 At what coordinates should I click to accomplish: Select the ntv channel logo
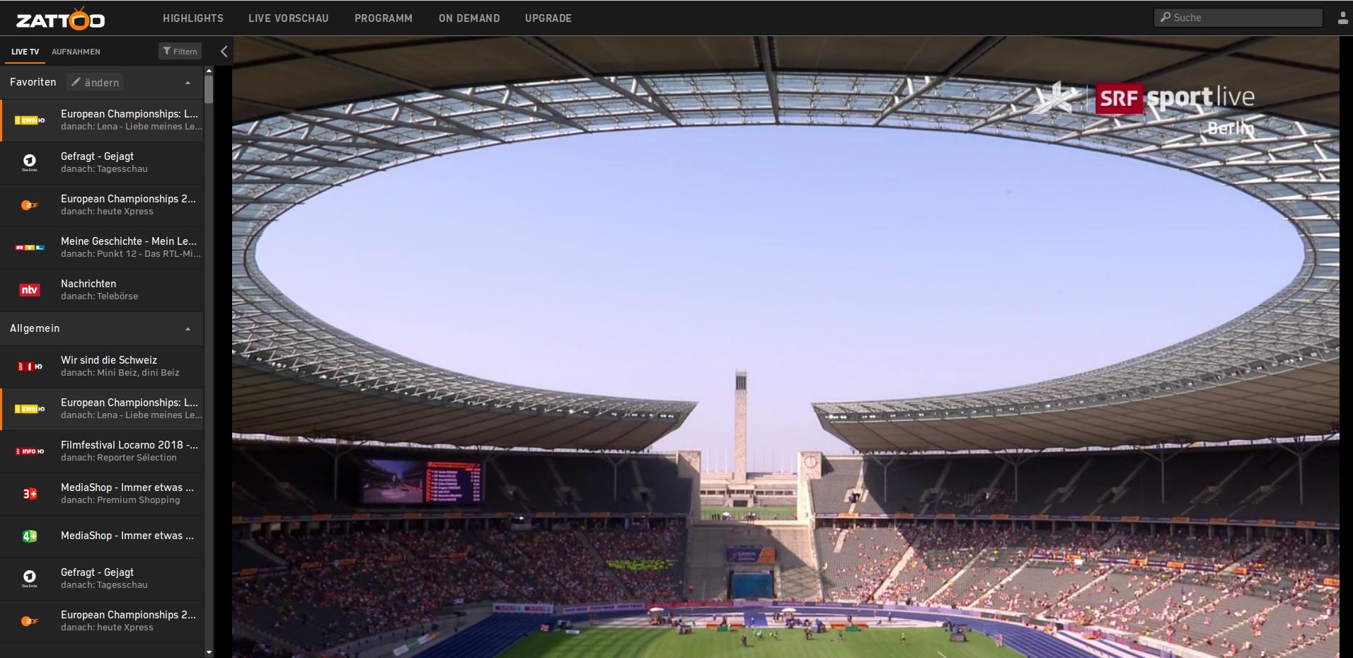click(30, 290)
